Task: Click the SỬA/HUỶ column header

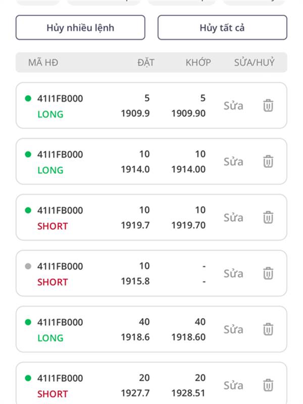Action: 254,63
